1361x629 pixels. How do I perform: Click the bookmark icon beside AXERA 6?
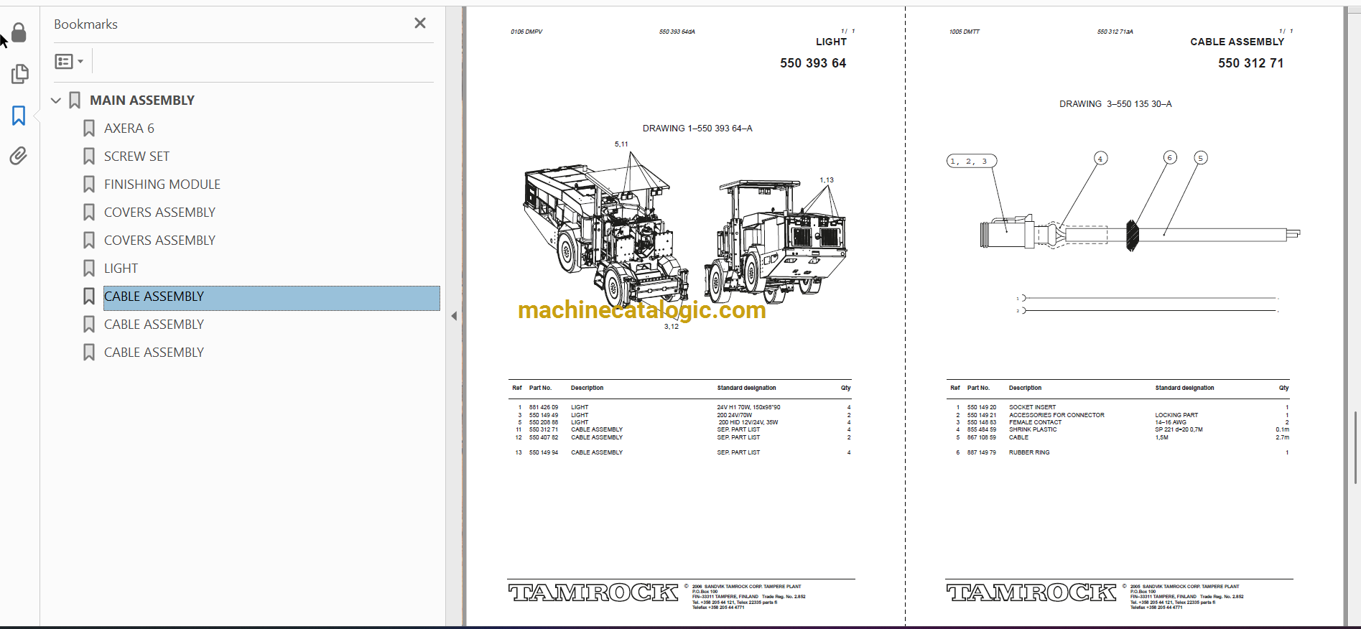coord(89,129)
